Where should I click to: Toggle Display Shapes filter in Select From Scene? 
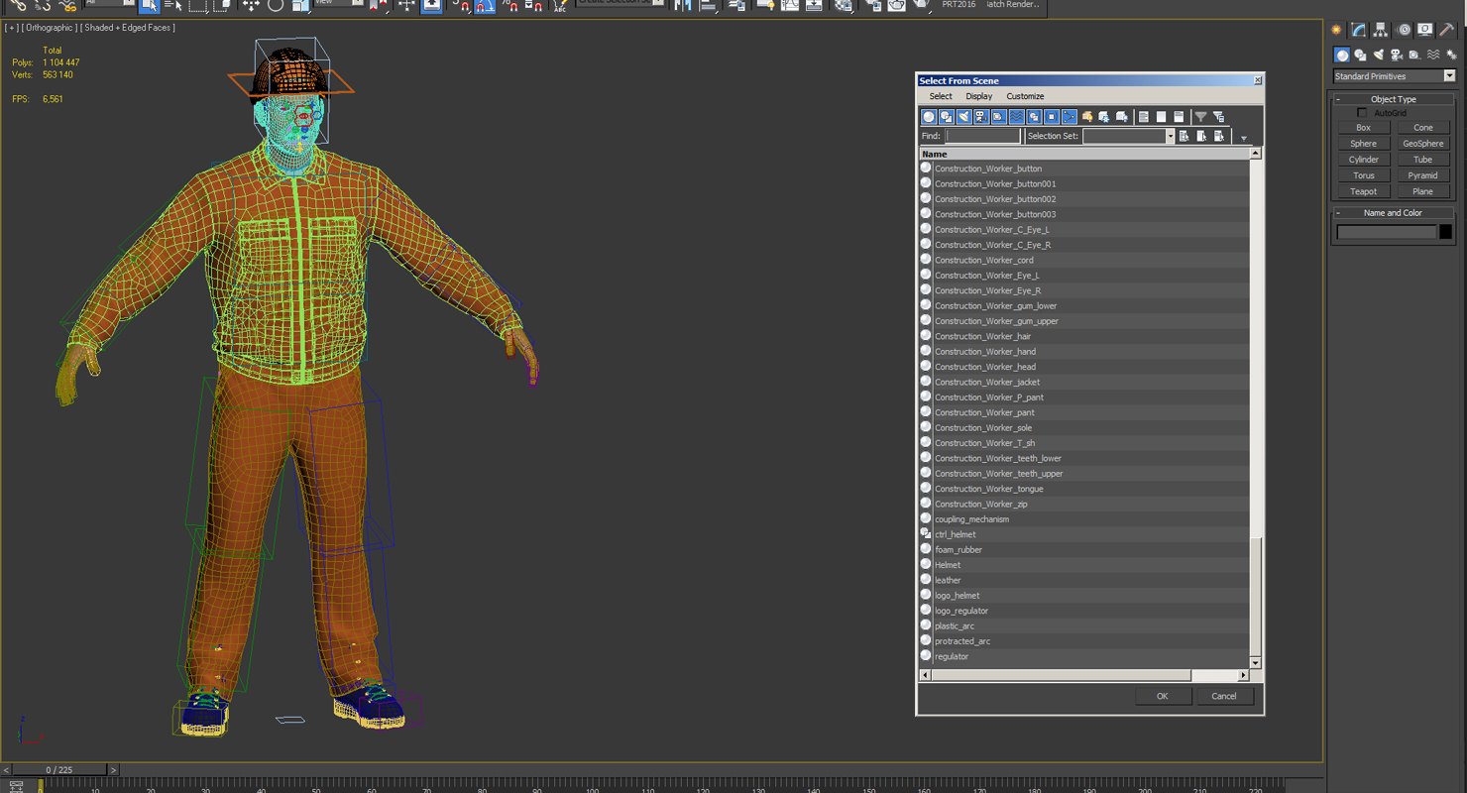[x=947, y=117]
